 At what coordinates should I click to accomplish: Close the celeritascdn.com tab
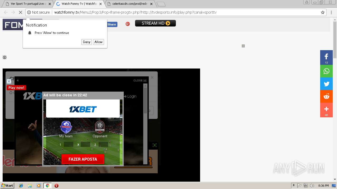coord(151,4)
